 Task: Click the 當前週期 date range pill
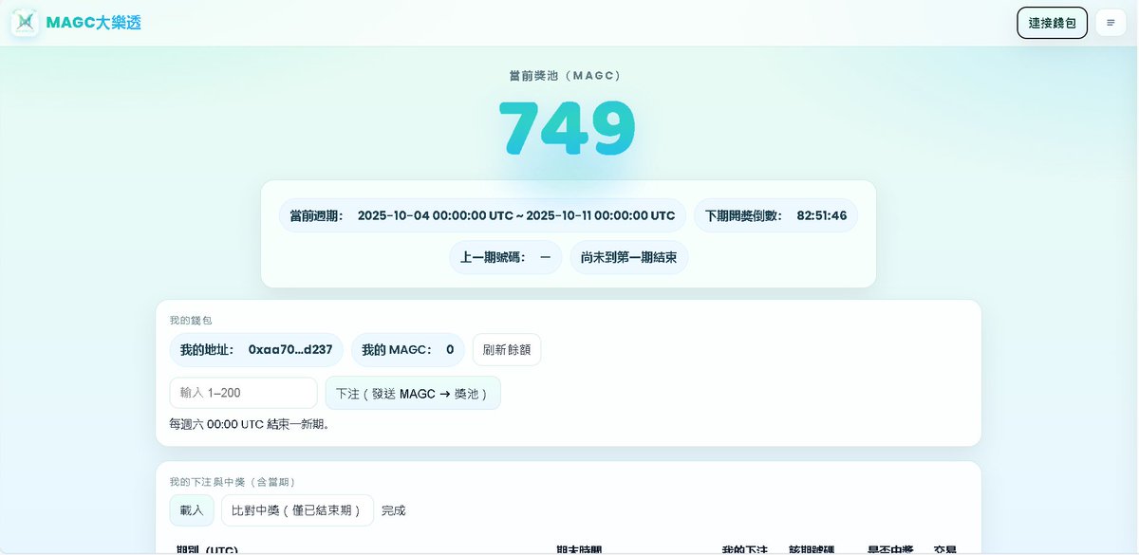point(482,215)
